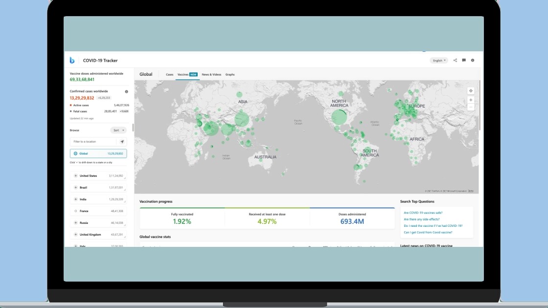Click the location arrow icon beside filter box
This screenshot has height=308, width=548.
[x=122, y=142]
